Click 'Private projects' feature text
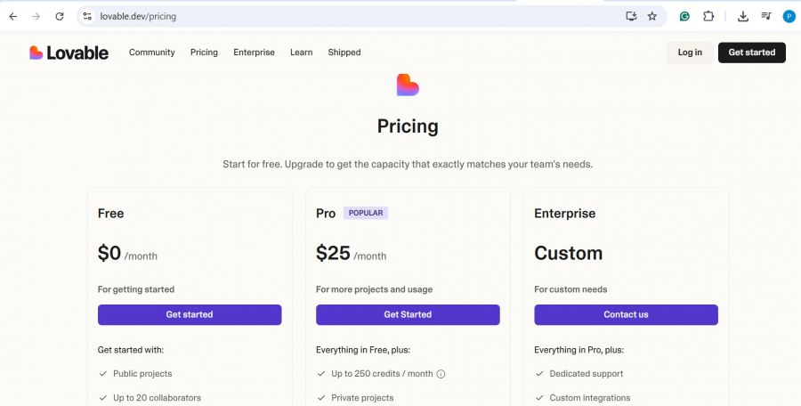This screenshot has height=406, width=801. tap(362, 398)
